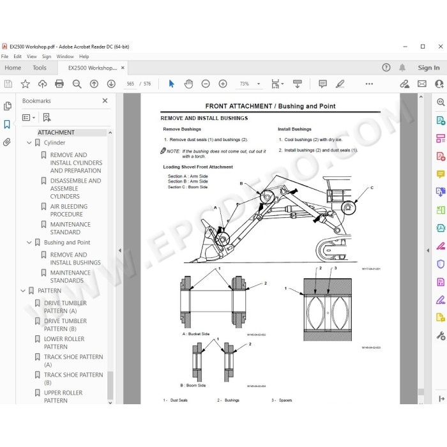
Task: Click the Sign In button
Action: click(x=428, y=68)
